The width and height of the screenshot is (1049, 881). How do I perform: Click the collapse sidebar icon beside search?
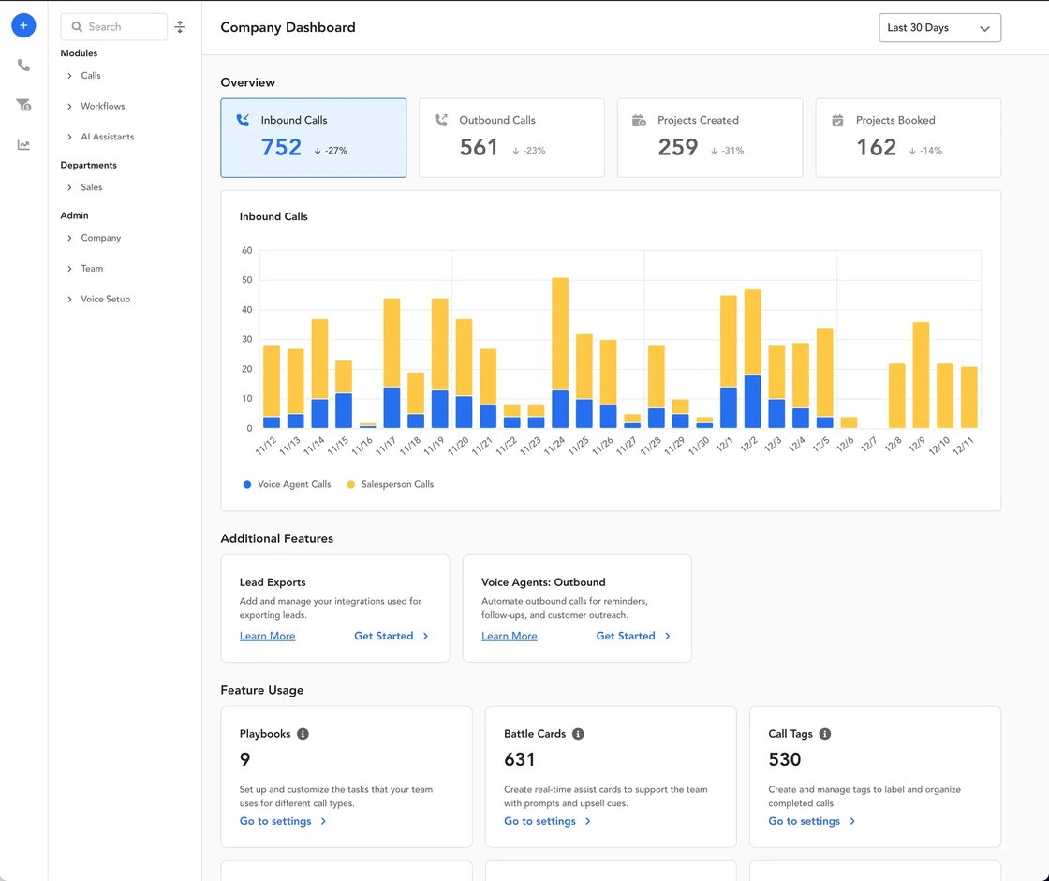pos(180,26)
